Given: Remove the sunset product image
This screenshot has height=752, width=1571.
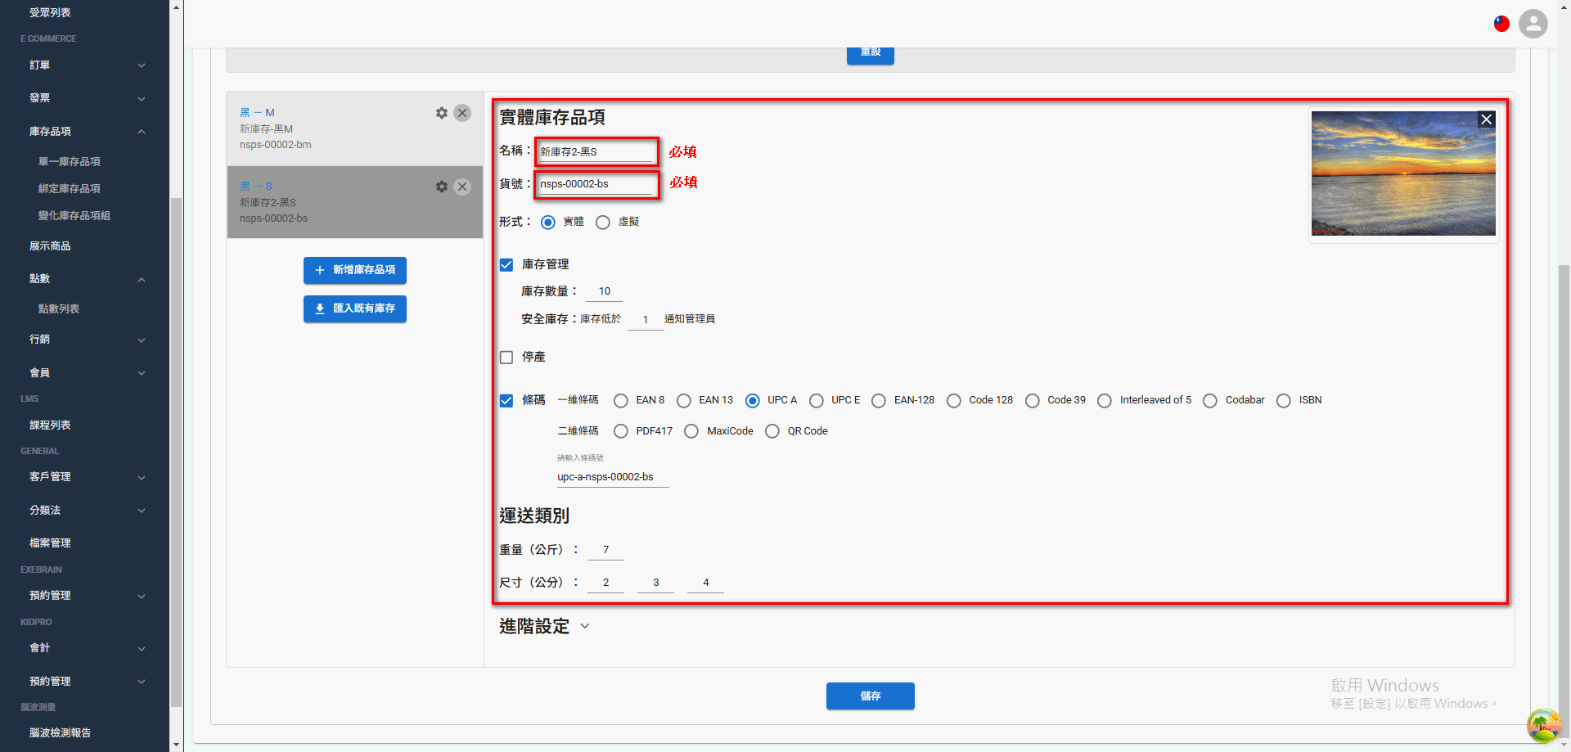Looking at the screenshot, I should tap(1487, 119).
